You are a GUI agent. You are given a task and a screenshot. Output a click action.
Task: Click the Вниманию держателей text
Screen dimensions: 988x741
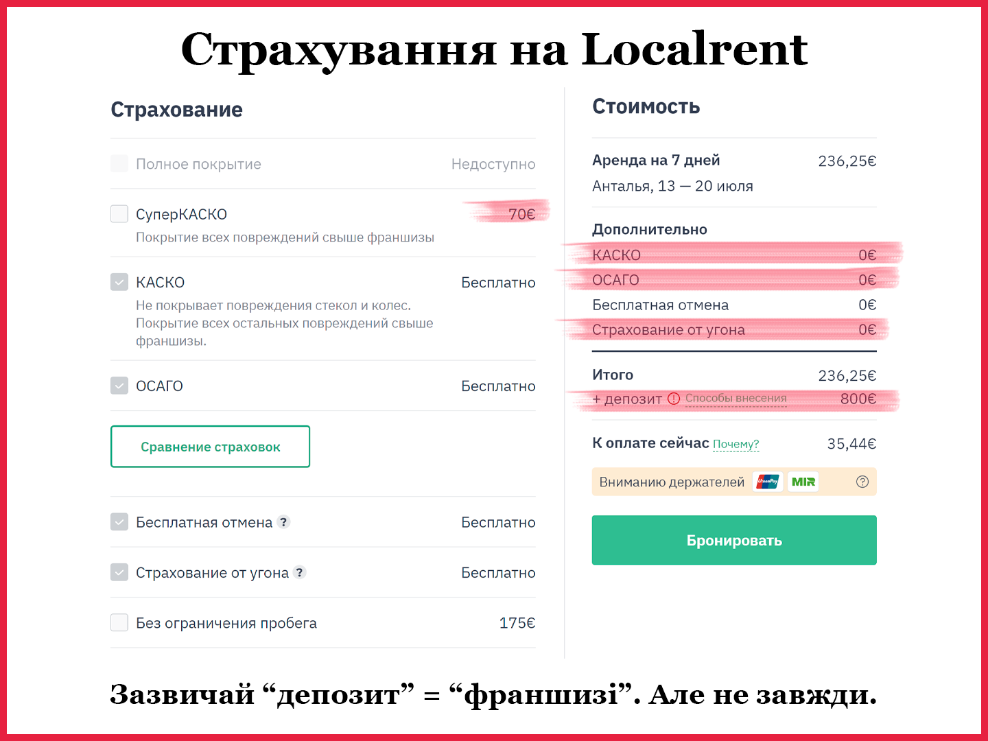click(672, 482)
